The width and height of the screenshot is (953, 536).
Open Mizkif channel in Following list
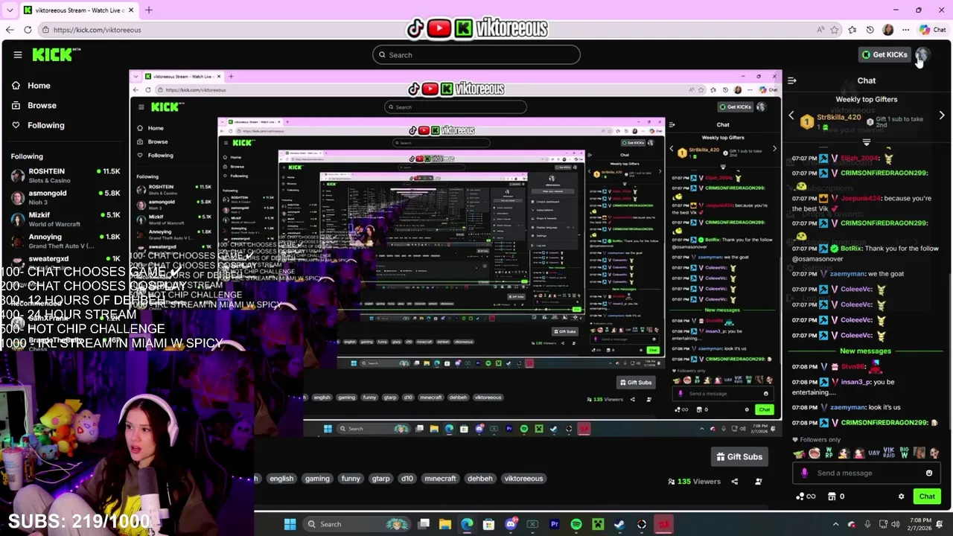[x=66, y=219]
